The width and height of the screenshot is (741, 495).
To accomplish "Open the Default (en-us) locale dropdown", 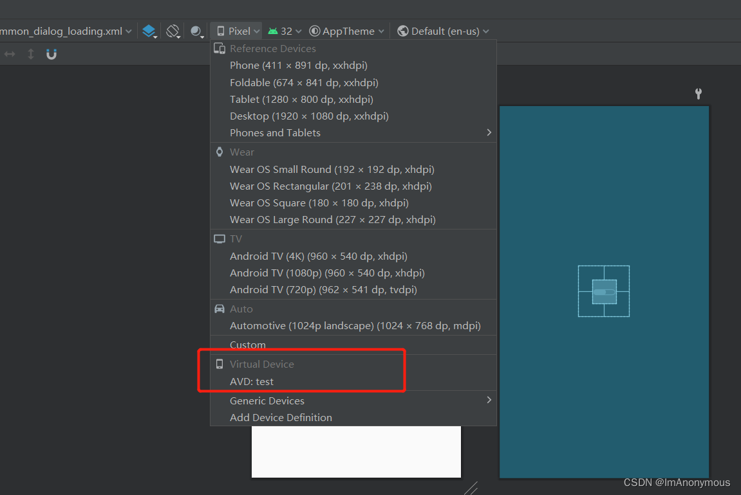I will pos(442,30).
